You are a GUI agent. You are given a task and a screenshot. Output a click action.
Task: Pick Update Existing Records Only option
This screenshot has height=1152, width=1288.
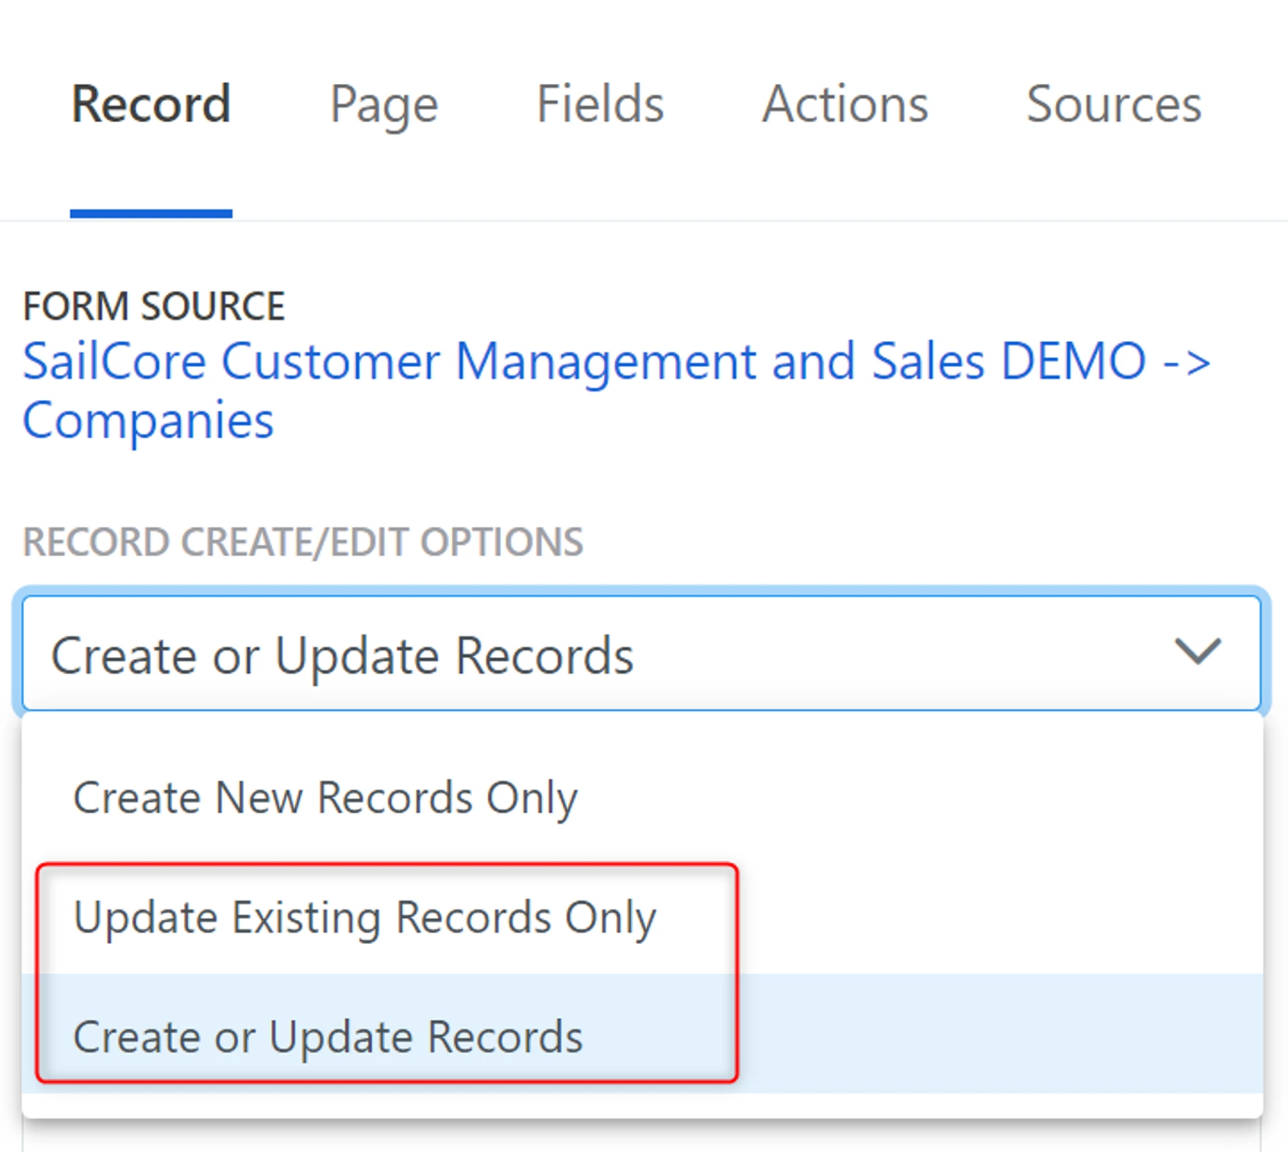[x=364, y=917]
